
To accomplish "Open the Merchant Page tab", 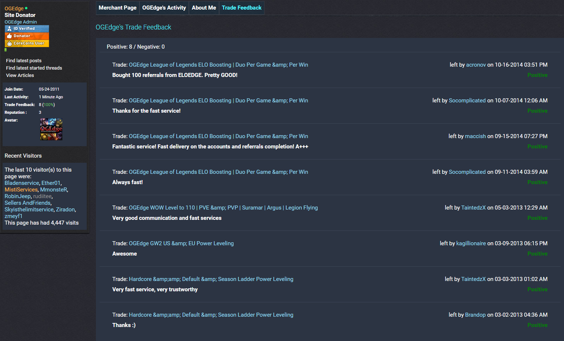I will point(117,8).
